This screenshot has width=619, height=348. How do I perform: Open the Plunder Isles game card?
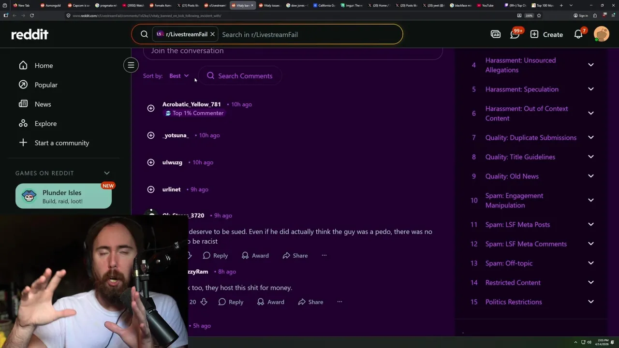tap(63, 196)
